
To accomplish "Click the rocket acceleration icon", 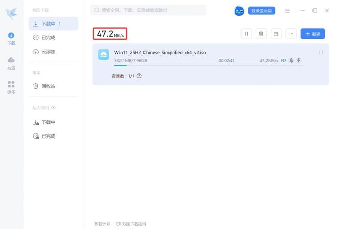I will (291, 60).
